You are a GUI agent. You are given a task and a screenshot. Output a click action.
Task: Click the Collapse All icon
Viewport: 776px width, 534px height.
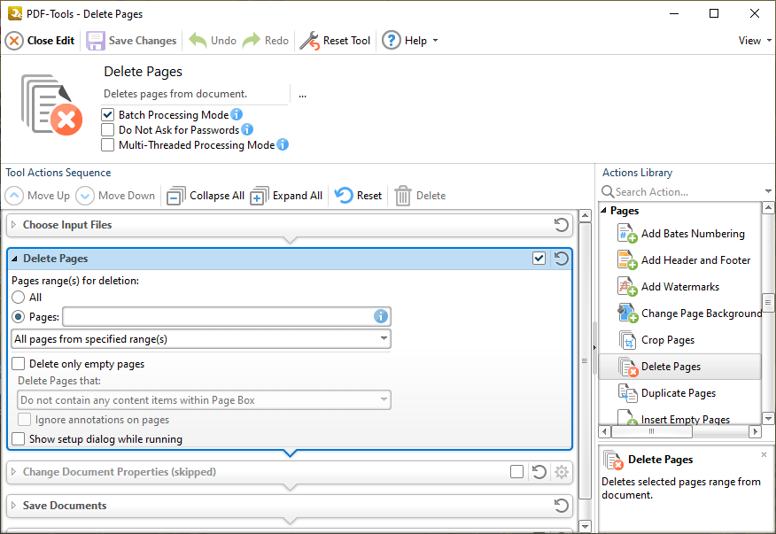pos(176,196)
